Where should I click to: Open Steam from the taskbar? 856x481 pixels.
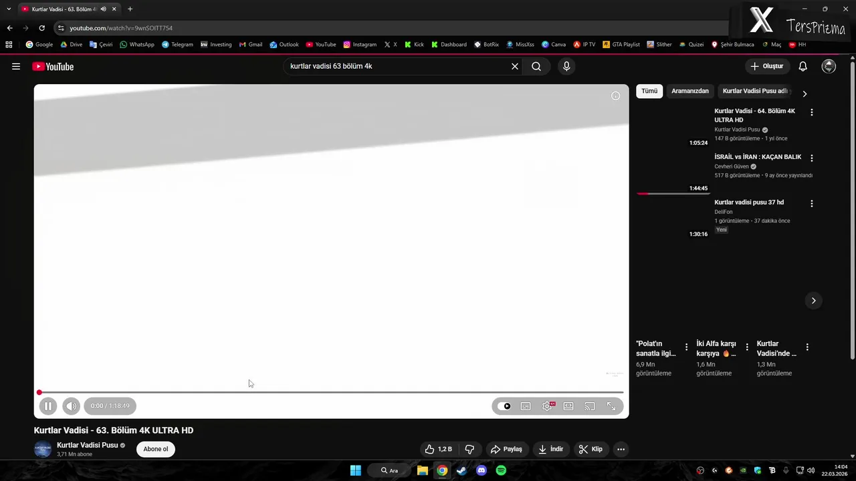461,470
